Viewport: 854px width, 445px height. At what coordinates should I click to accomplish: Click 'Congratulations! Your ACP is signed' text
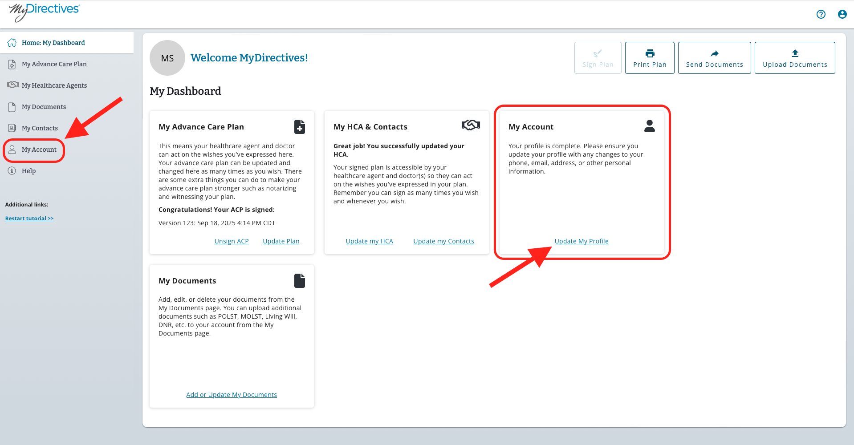coord(217,210)
